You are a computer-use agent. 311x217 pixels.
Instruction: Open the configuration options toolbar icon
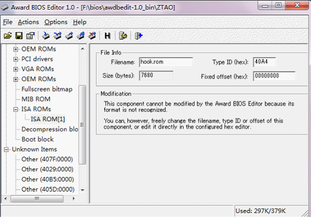(123, 36)
